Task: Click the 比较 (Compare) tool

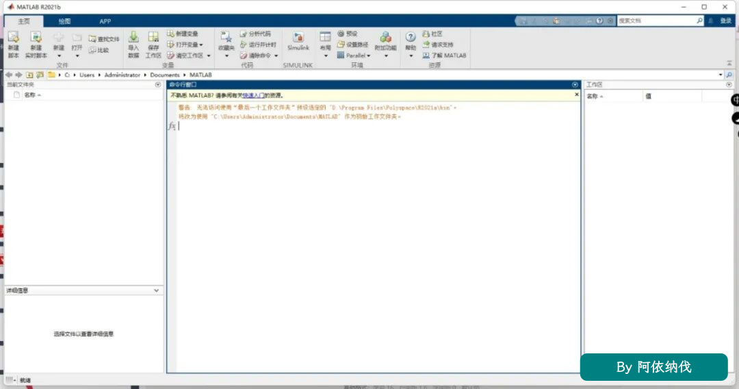Action: click(99, 50)
